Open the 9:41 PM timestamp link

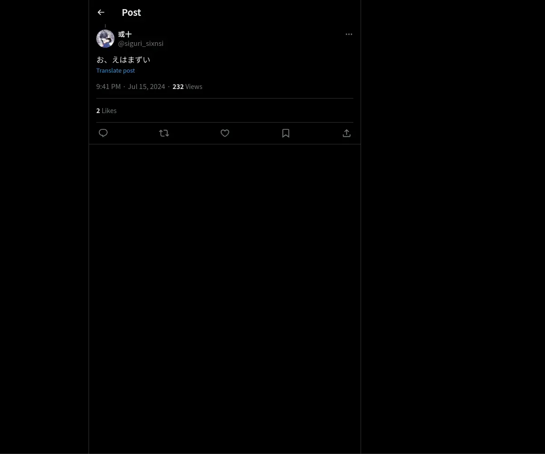109,86
